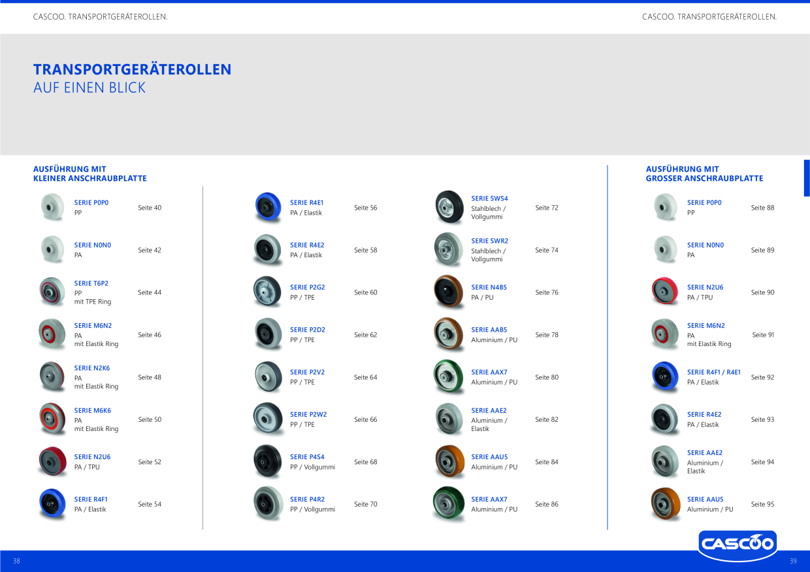Screen dimensions: 810x572
Task: Open the black SERIE P4S4 wheel image
Action: [268, 462]
